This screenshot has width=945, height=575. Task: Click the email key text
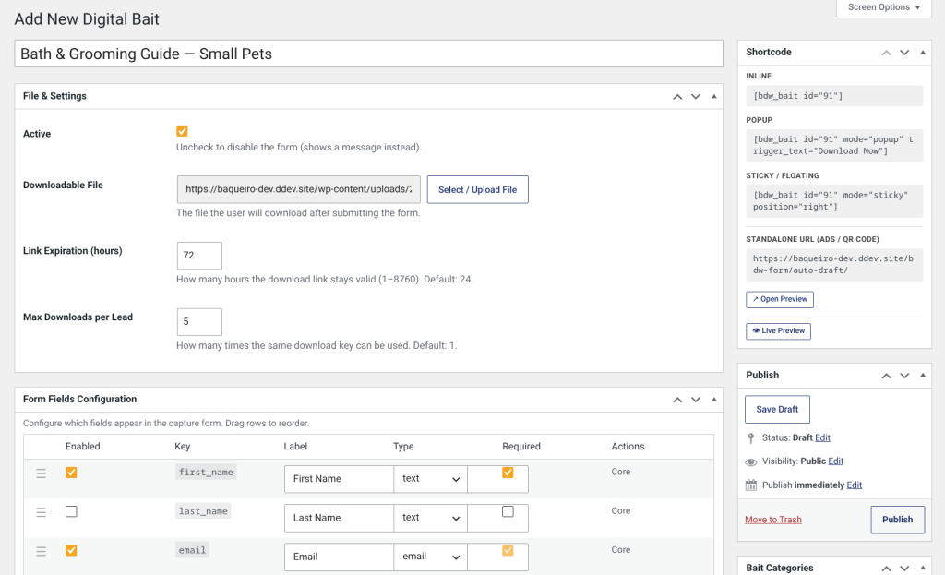(192, 550)
